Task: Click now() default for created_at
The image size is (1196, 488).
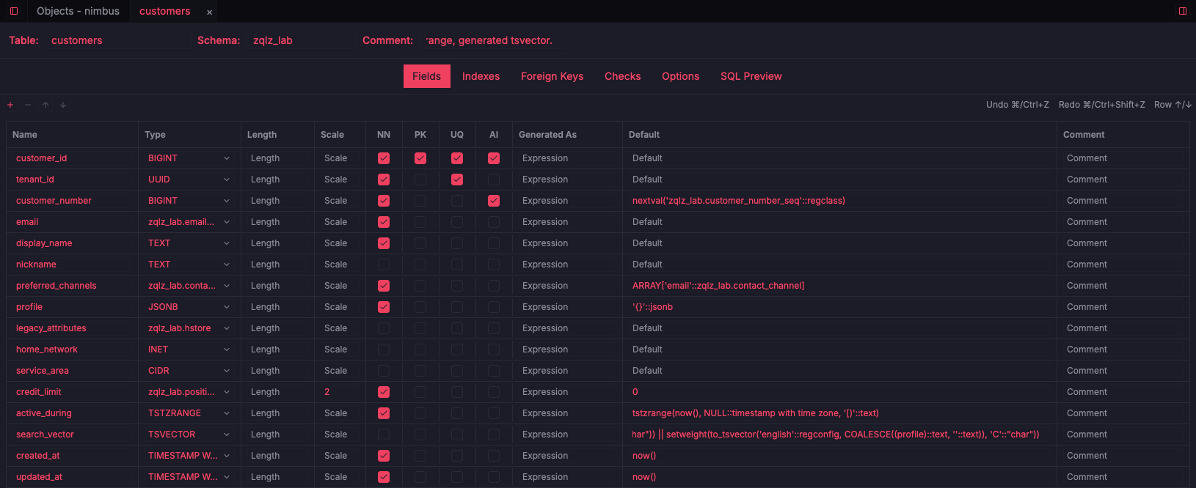Action: [839, 456]
